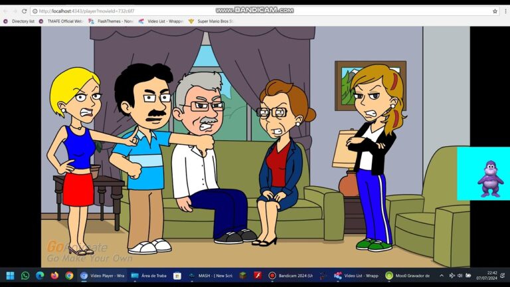
Task: Switch to Área de Trabalho folder window
Action: coord(149,276)
